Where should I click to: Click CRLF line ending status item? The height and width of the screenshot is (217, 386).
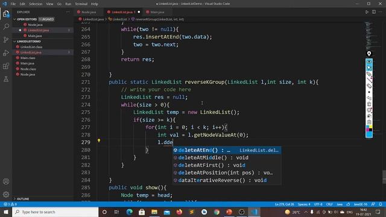(x=329, y=204)
